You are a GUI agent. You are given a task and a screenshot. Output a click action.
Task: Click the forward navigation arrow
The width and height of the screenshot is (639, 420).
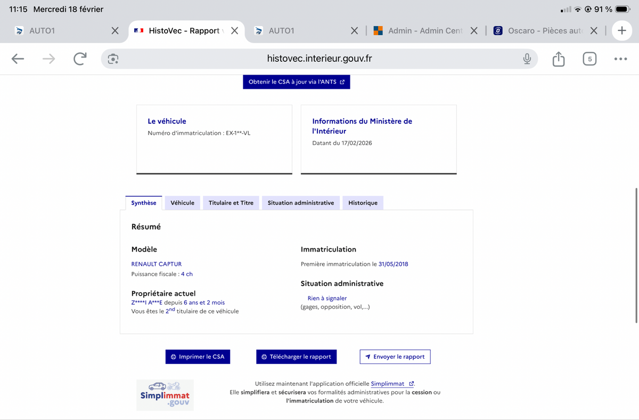point(48,59)
